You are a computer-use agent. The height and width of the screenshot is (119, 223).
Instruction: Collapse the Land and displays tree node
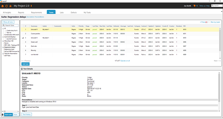[x=3, y=37]
